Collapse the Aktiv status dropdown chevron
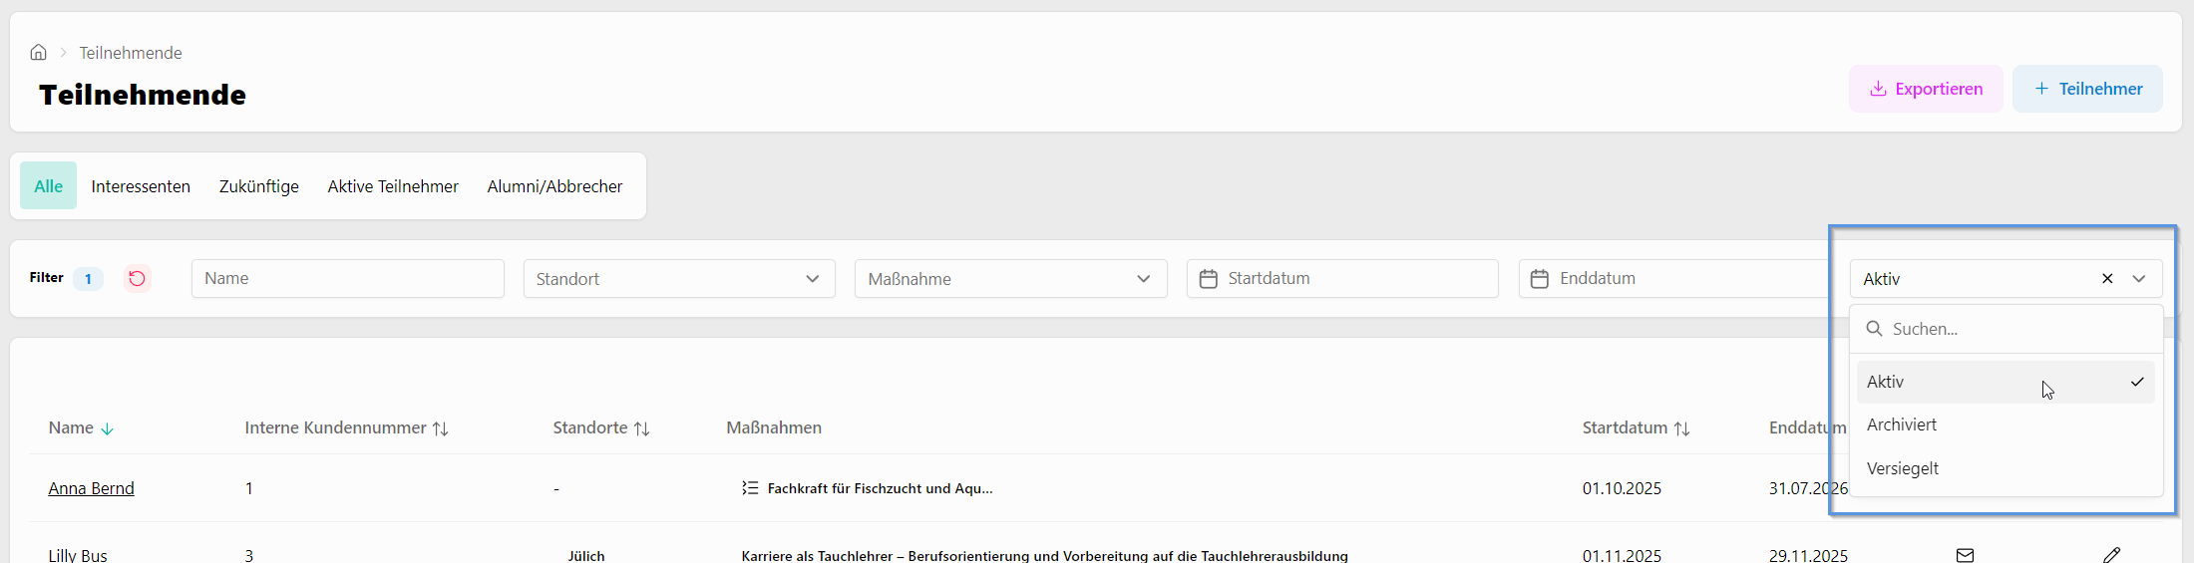The image size is (2194, 563). pyautogui.click(x=2139, y=279)
